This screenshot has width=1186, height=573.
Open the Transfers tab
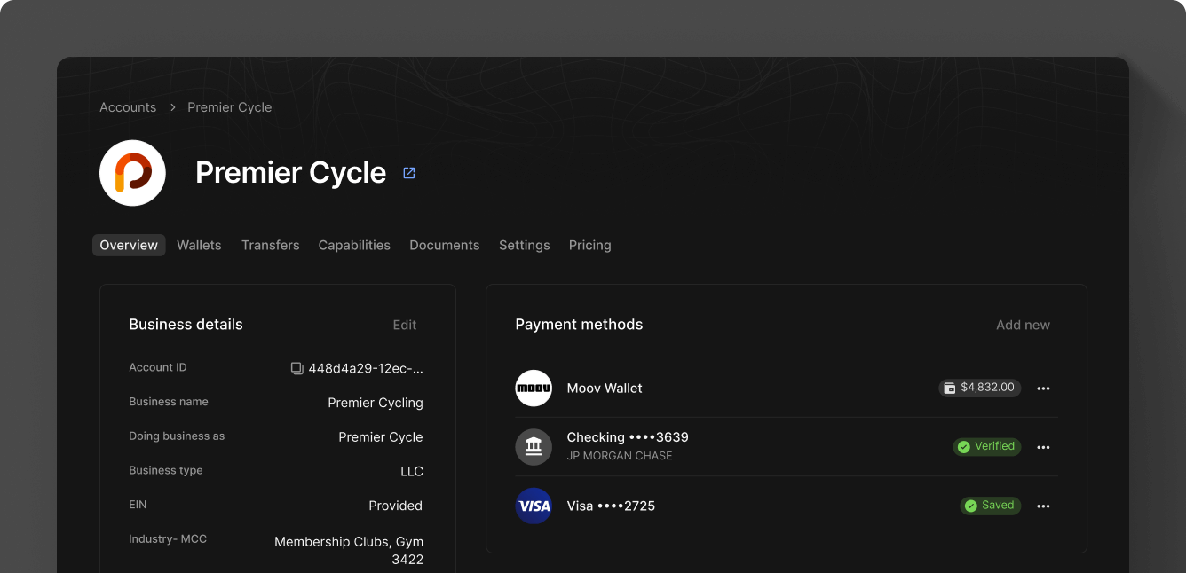270,245
